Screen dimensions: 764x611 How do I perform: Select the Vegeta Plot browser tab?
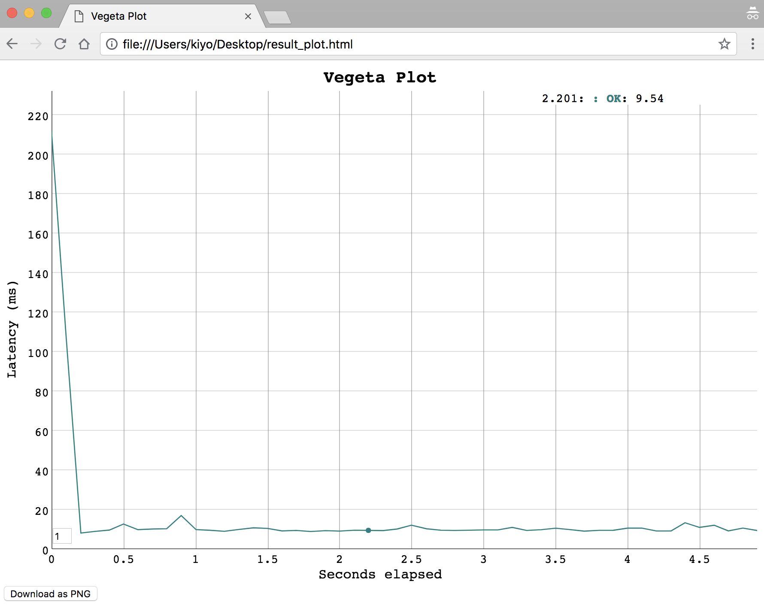pos(163,16)
